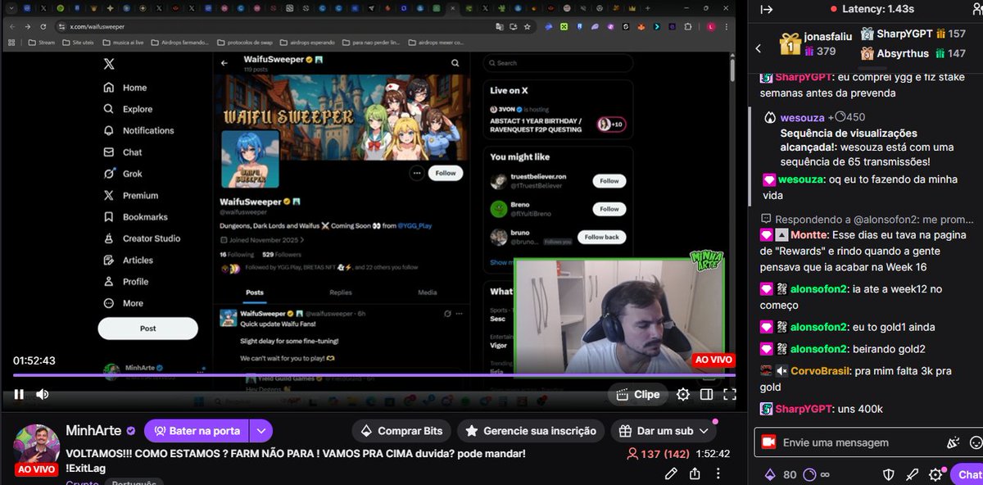Image resolution: width=983 pixels, height=485 pixels.
Task: Click red camera icon in chat input
Action: pos(768,442)
